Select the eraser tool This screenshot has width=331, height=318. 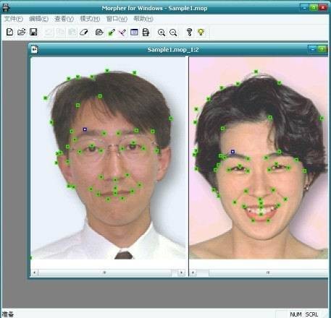tap(84, 32)
